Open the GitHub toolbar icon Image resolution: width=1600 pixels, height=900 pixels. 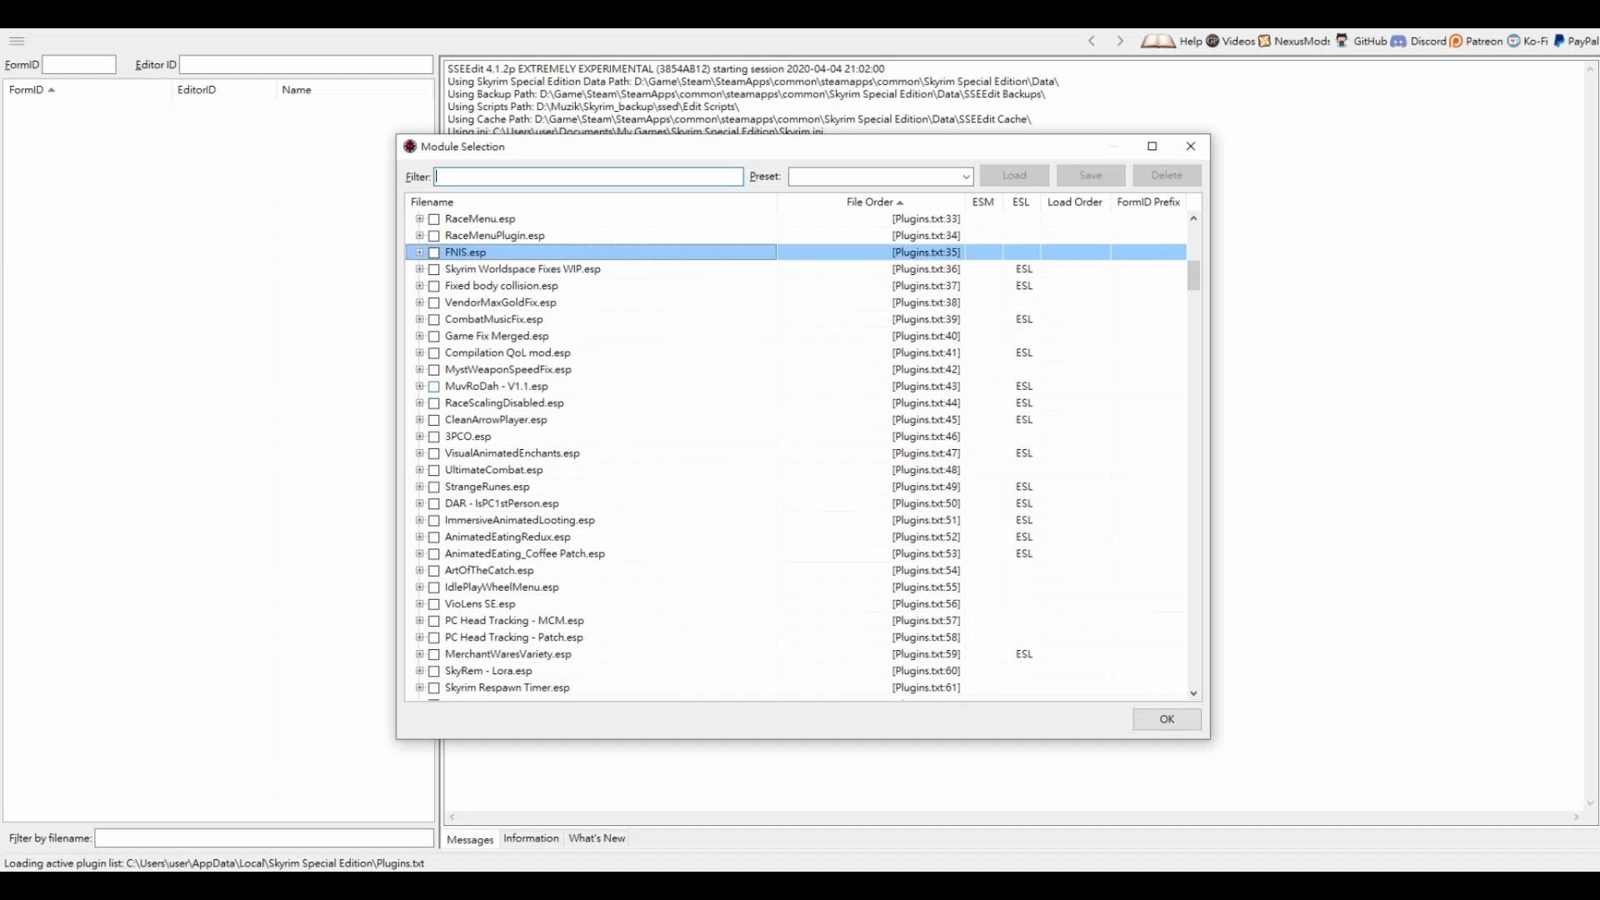tap(1342, 41)
